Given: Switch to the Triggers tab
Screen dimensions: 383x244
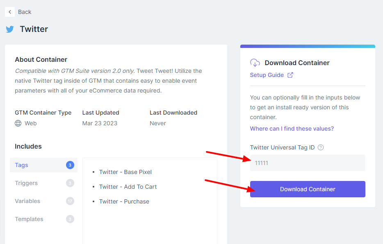Looking at the screenshot, I should pos(44,183).
